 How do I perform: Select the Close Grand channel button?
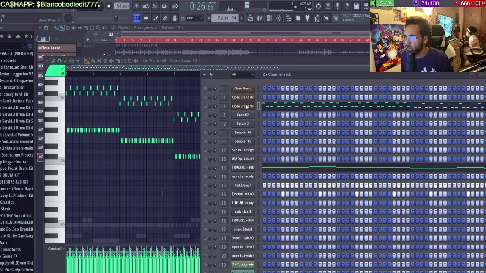click(x=243, y=88)
